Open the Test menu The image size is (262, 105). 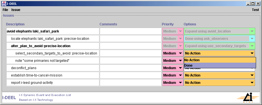click(255, 10)
